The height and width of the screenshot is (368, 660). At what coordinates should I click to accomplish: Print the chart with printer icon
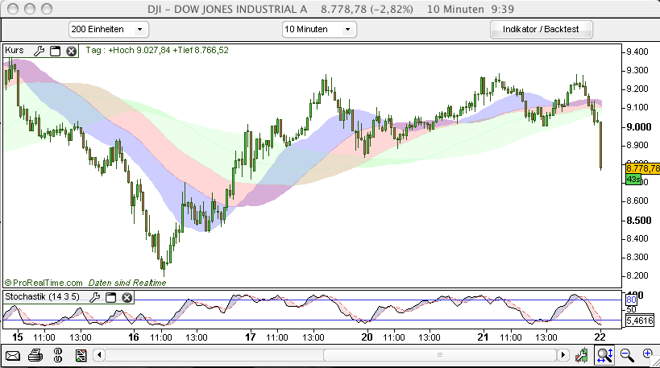pyautogui.click(x=35, y=356)
